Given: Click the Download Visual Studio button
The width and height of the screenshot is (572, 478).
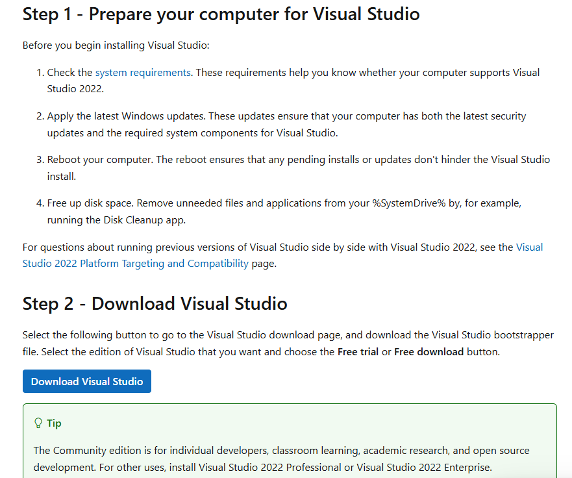Looking at the screenshot, I should tap(87, 381).
